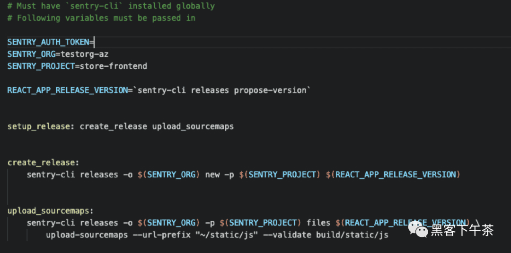Click the WeChat logo icon in watermark
The width and height of the screenshot is (511, 253).
click(x=418, y=229)
